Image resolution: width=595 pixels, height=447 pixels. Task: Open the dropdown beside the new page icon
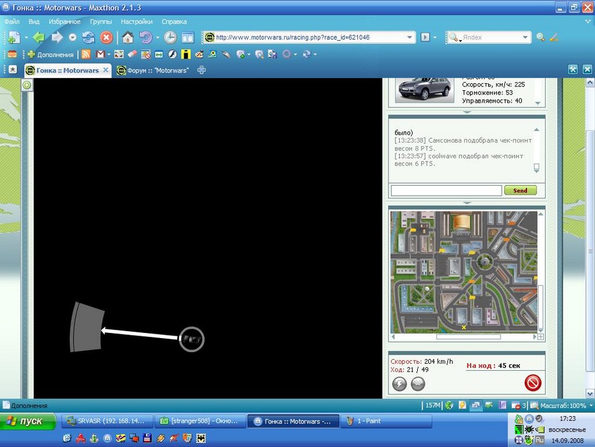[x=26, y=38]
